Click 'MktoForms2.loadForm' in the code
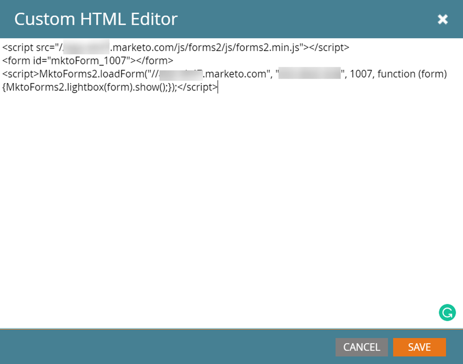This screenshot has height=364, width=463. click(x=91, y=74)
